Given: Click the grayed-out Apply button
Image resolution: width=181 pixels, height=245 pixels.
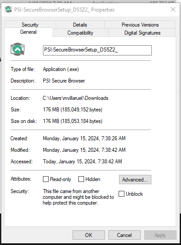Looking at the screenshot, I should pos(160,235).
